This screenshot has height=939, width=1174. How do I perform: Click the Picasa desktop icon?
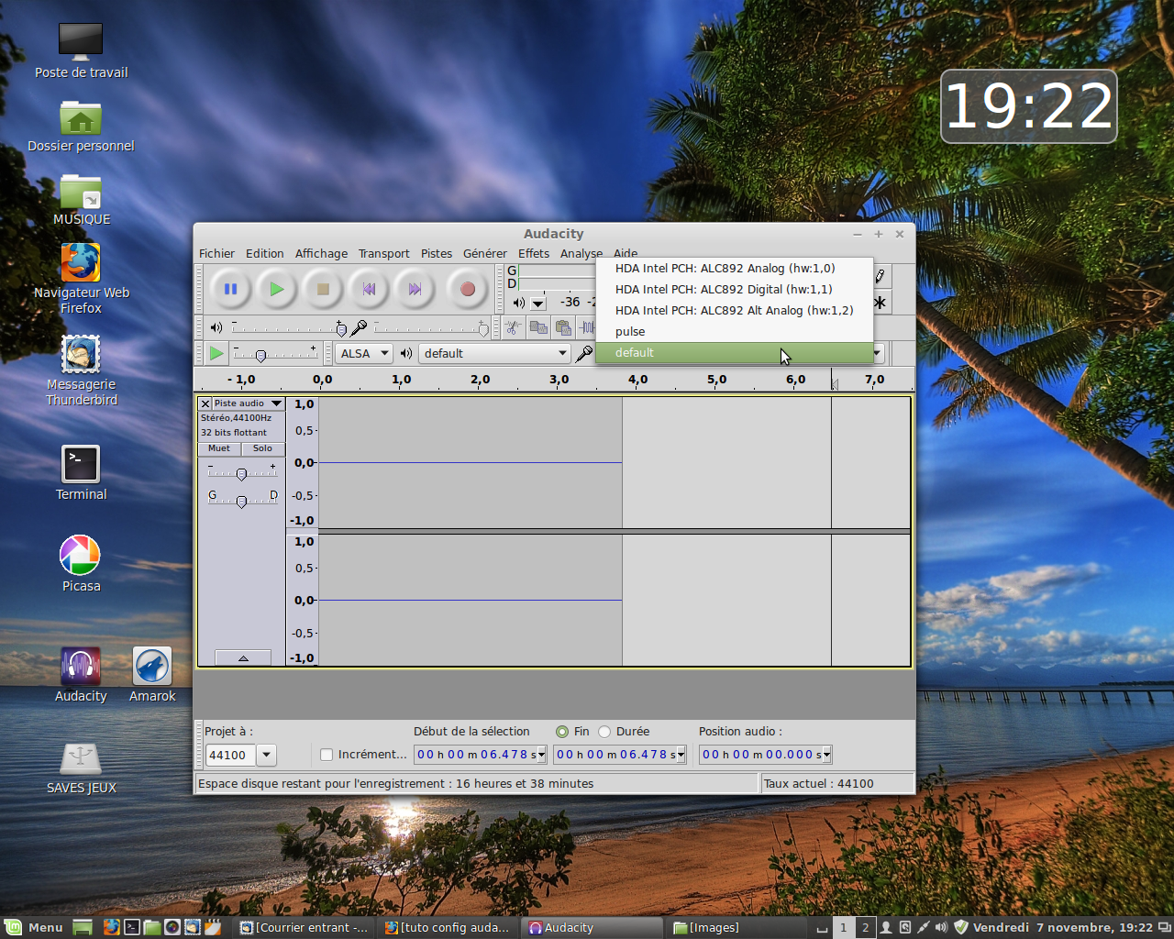coord(81,564)
